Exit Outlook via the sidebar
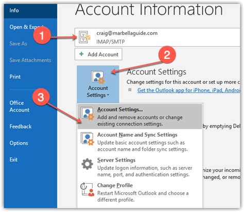Screen dimensions: 244x212 pyautogui.click(x=13, y=160)
